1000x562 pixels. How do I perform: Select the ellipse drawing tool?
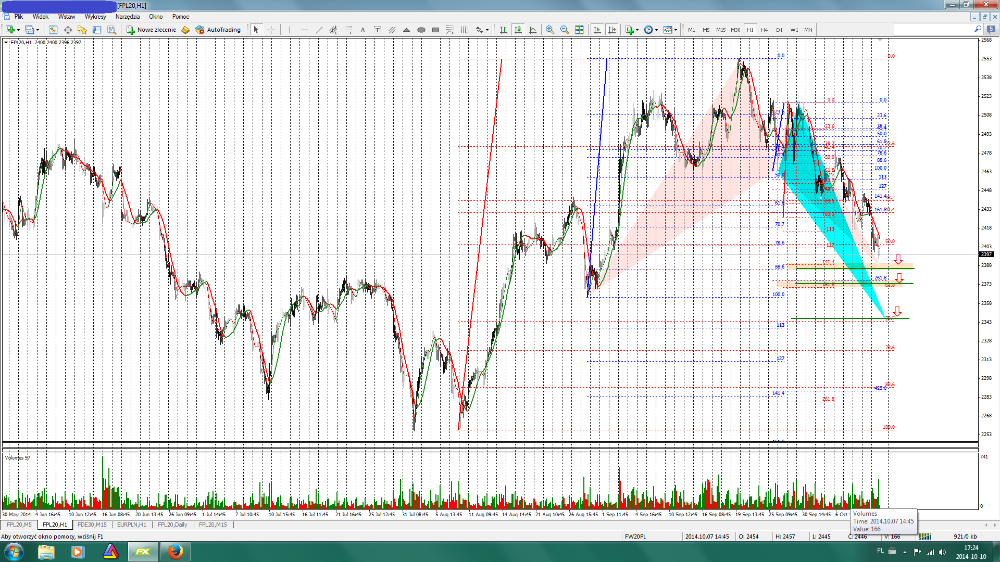pos(421,30)
